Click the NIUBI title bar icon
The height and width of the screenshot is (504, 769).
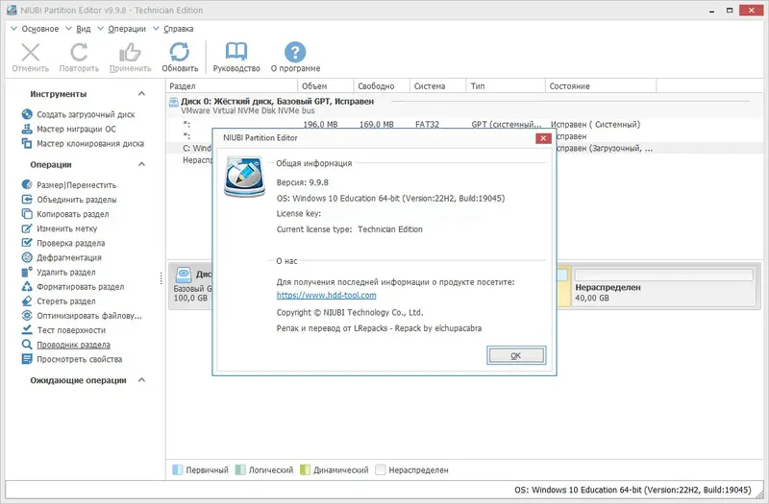tap(12, 10)
